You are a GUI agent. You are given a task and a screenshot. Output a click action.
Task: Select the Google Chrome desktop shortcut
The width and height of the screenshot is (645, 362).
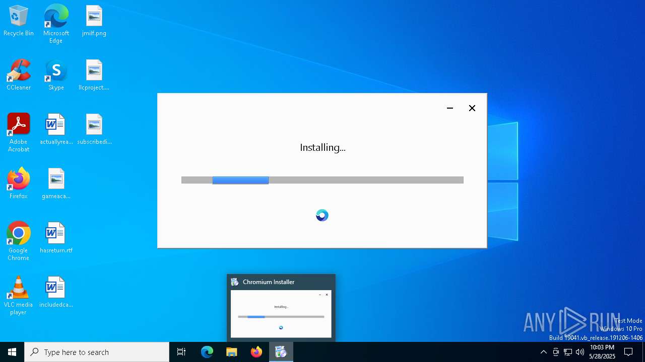click(19, 241)
